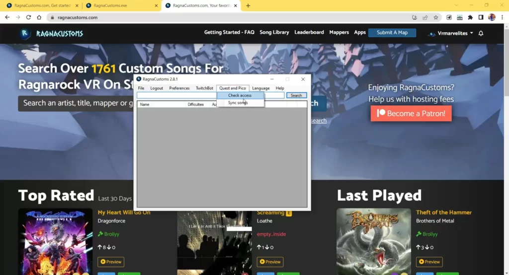Open the Language menu
The height and width of the screenshot is (275, 509).
coord(260,88)
